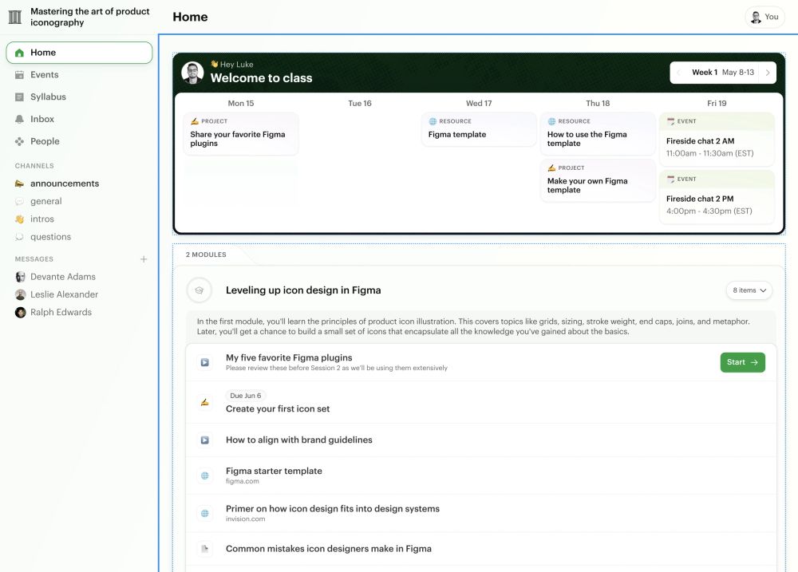The width and height of the screenshot is (798, 572).
Task: Click the module graduation cap icon
Action: 199,290
